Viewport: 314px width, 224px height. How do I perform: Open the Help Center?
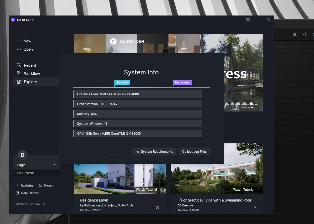click(x=30, y=193)
